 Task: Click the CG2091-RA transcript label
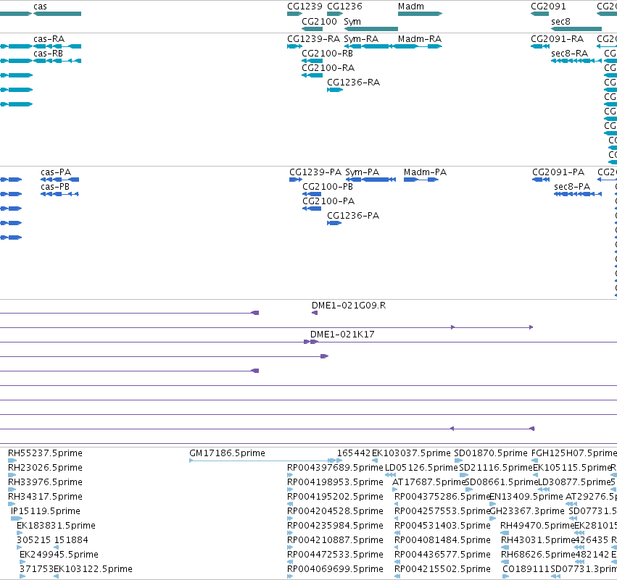[558, 39]
